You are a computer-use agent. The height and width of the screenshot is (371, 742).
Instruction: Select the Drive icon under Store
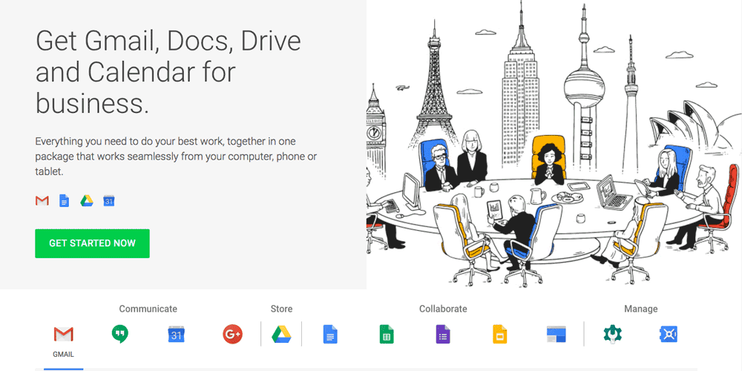coord(281,334)
